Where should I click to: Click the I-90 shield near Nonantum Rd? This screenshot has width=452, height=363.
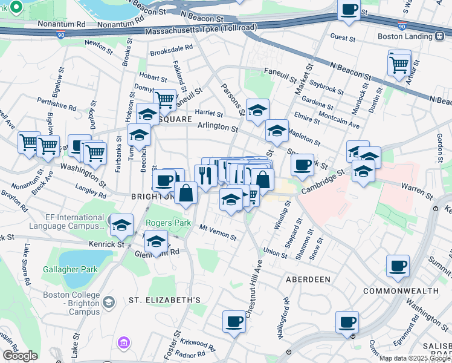(x=60, y=34)
